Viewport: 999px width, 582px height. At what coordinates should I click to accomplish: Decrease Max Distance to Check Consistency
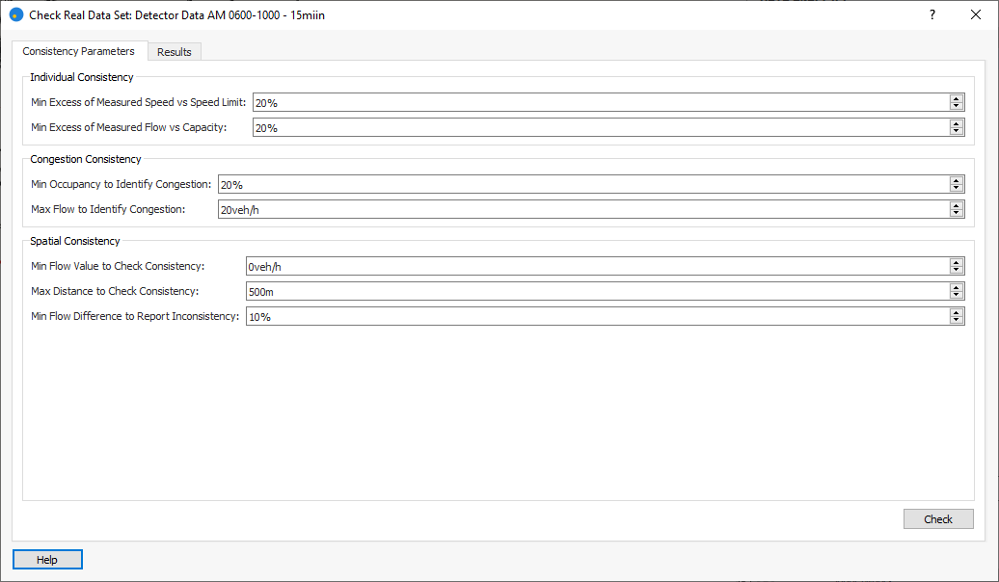click(956, 295)
